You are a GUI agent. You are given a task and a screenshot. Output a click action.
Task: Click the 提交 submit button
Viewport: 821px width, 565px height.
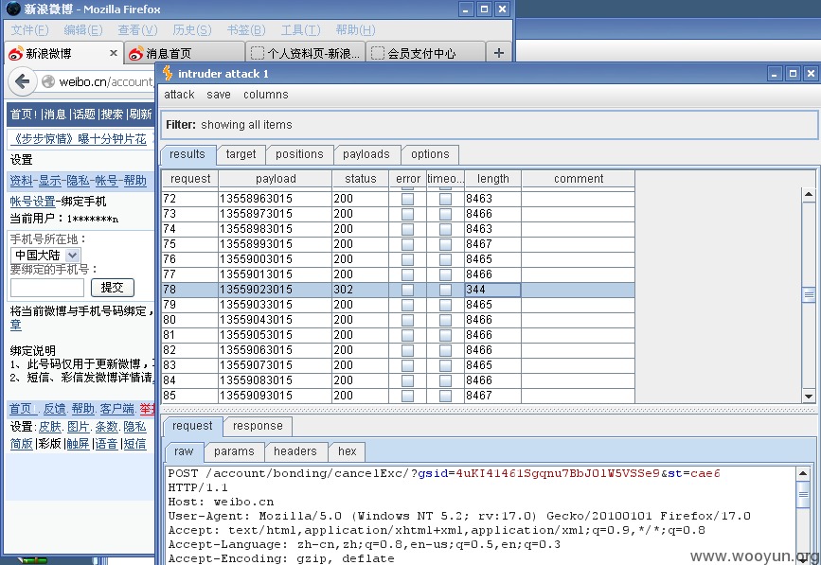tap(113, 287)
